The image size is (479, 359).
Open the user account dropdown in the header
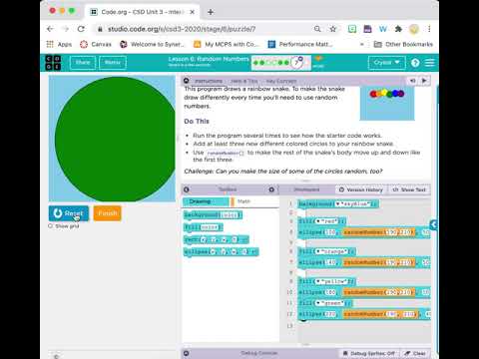[x=386, y=63]
